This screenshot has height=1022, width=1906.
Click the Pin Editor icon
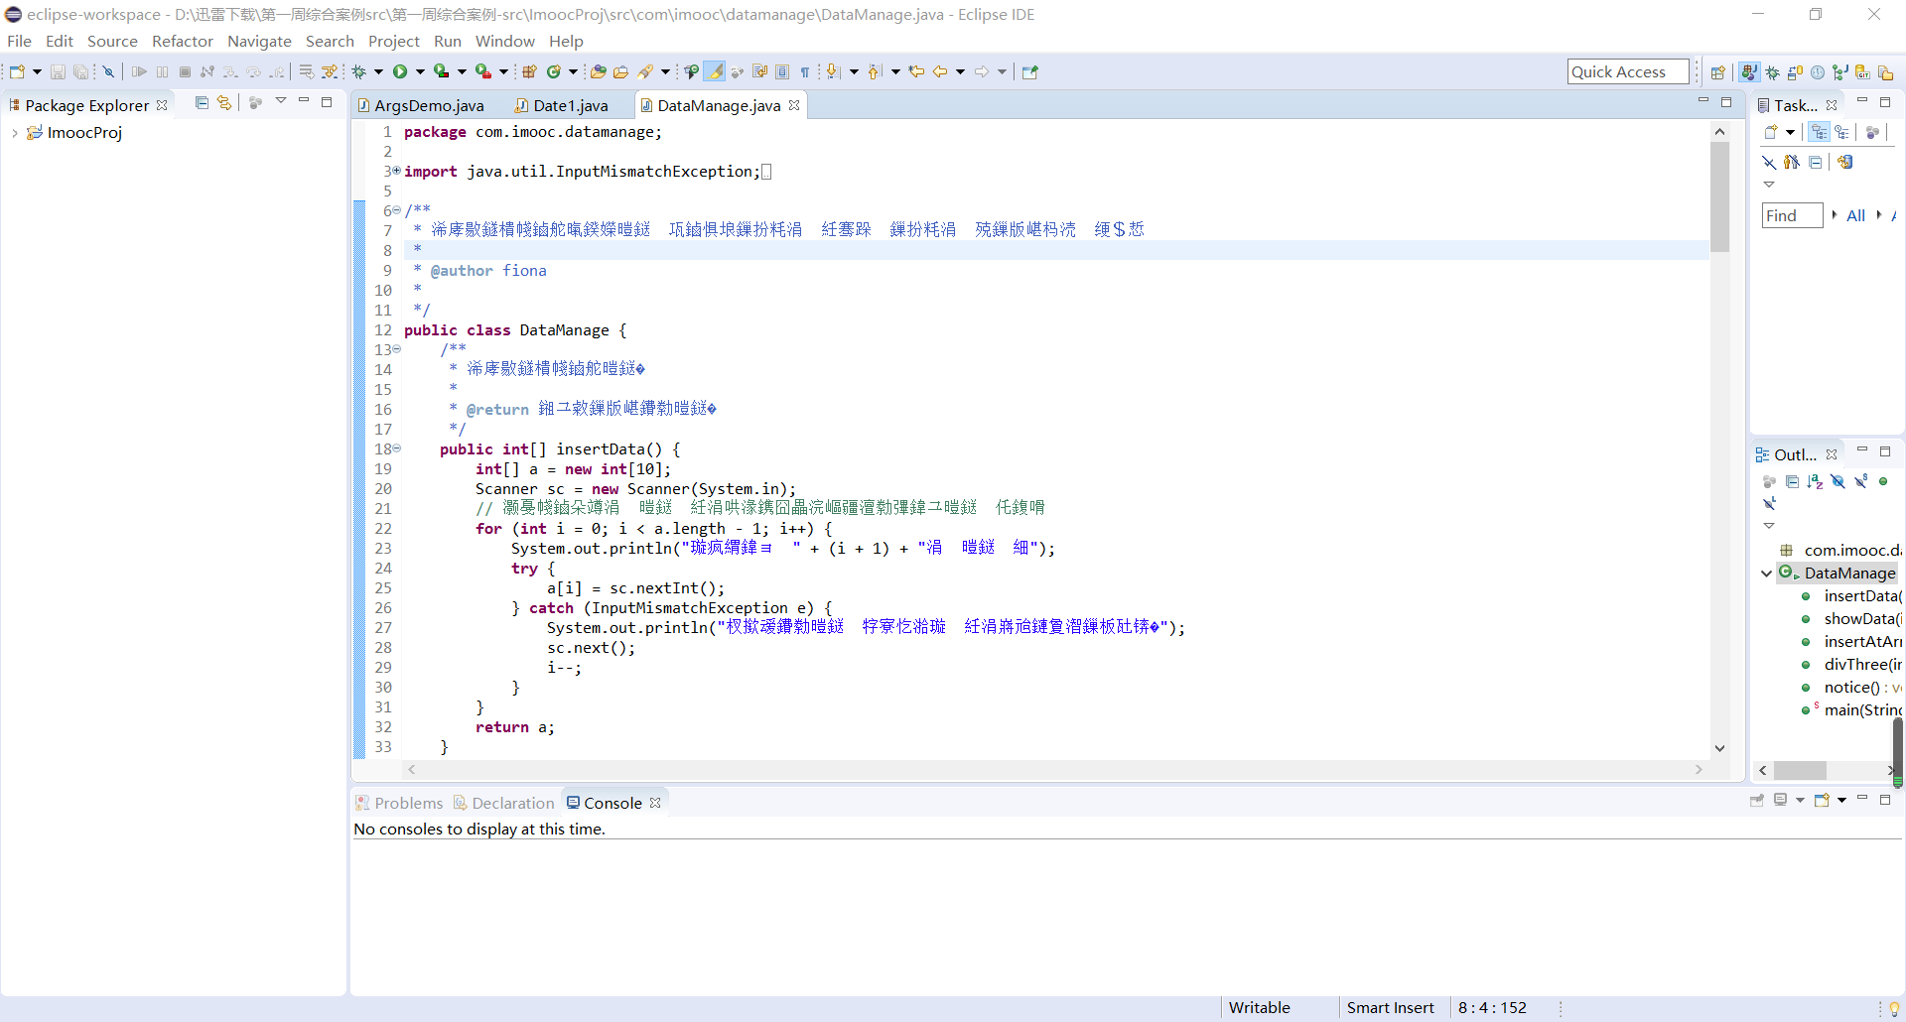tap(1030, 71)
